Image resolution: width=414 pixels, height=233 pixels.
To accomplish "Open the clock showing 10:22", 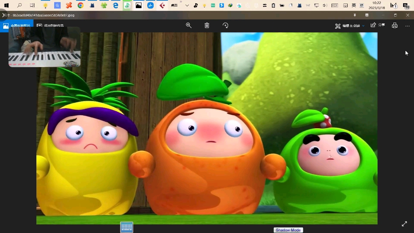I will 376,5.
